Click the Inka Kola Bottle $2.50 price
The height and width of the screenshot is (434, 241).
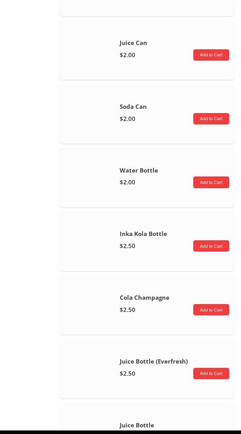(x=127, y=246)
